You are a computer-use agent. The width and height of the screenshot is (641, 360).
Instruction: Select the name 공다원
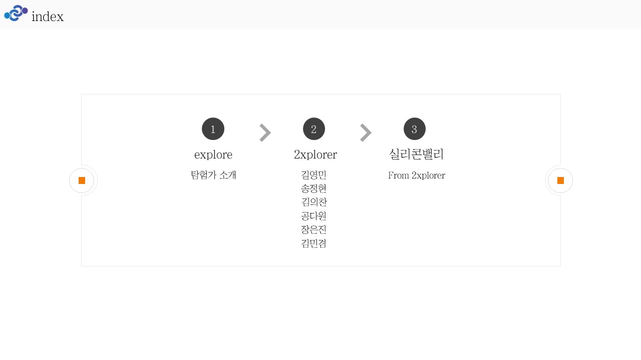point(314,216)
